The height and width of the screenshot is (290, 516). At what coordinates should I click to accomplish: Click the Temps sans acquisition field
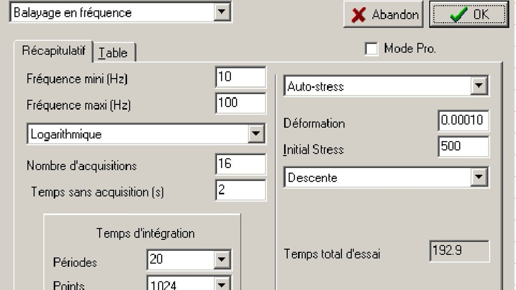click(x=240, y=190)
